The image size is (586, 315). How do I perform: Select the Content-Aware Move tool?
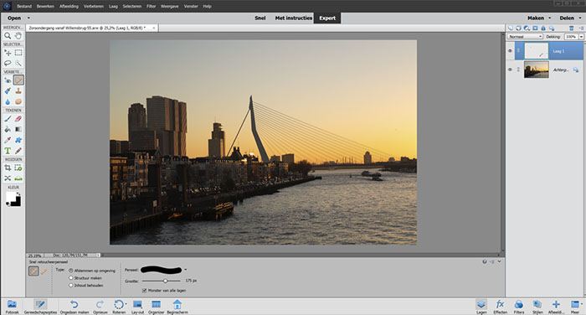(x=8, y=178)
